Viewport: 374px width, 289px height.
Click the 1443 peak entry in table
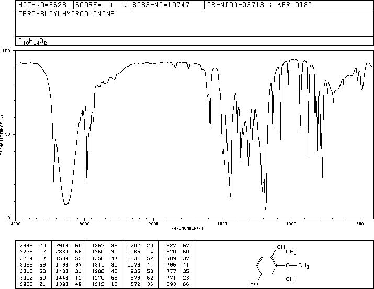[69, 278]
